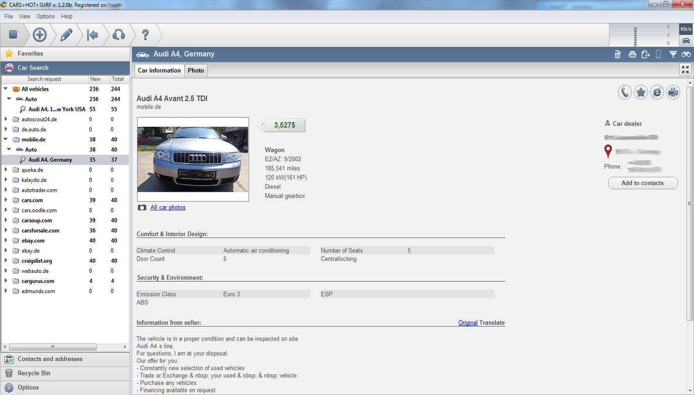Click the 3,527$ price tag

click(x=282, y=125)
